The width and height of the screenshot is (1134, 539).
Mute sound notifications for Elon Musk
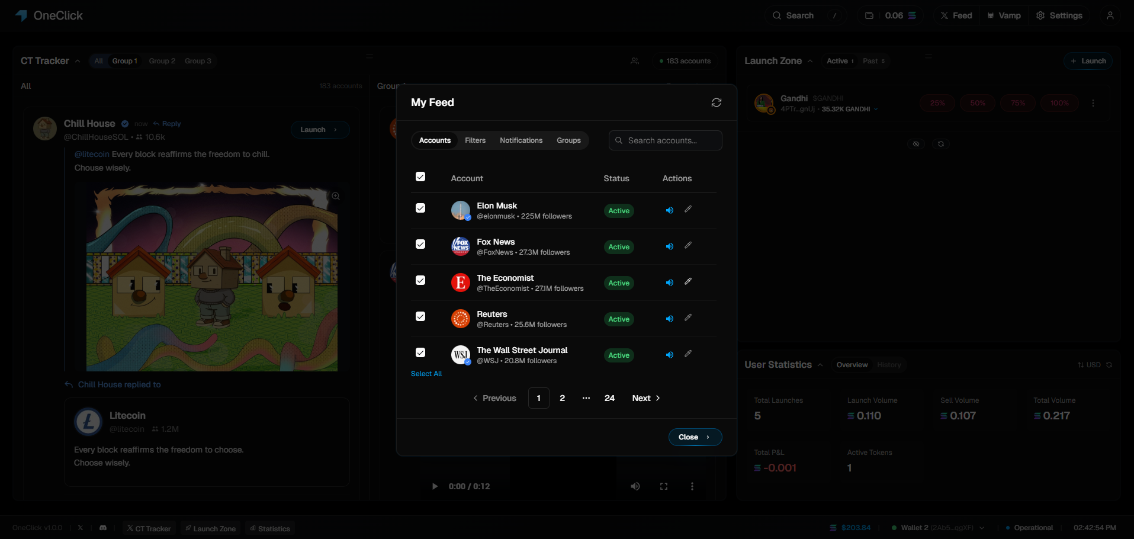click(x=669, y=210)
